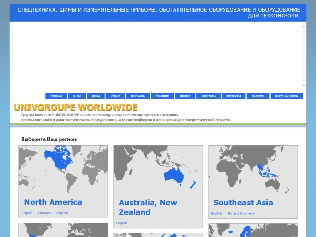Choose English under Southeast Asia
316x237 pixels.
coord(216,213)
